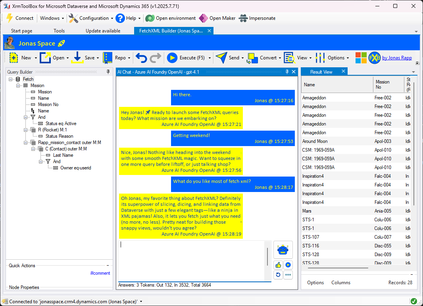Viewport: 423px width, 306px height.
Task: Select the Around Moon result row
Action: coord(356,141)
